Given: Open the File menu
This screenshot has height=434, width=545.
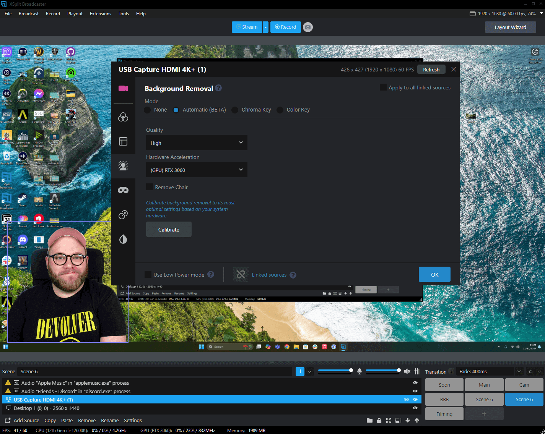Looking at the screenshot, I should coord(8,13).
